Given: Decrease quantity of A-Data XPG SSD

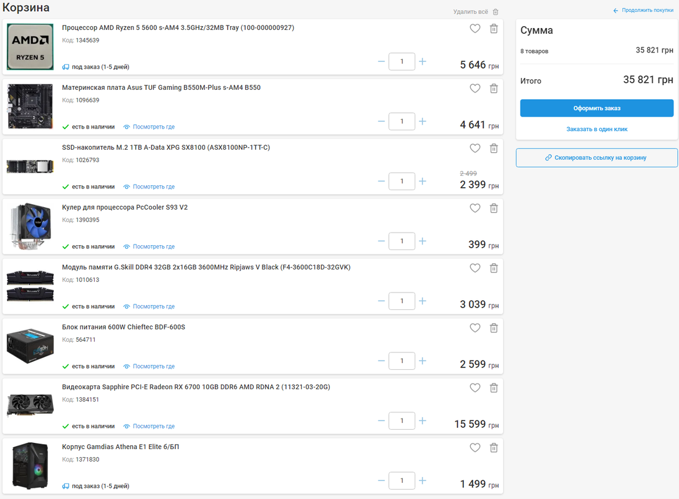Looking at the screenshot, I should click(x=381, y=181).
